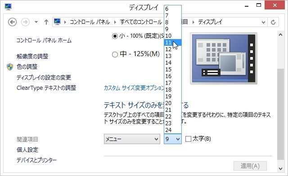
Task: Open 色の調整 link
Action: click(27, 67)
